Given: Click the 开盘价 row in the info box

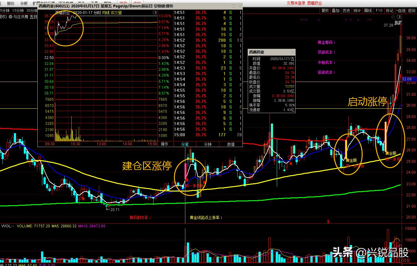Looking at the screenshot, I should [272, 68].
